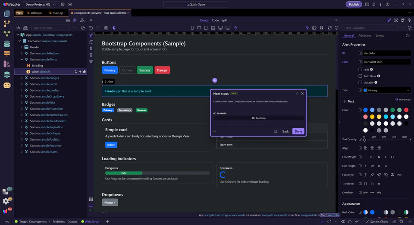Click the refresh design view icon

point(329,28)
